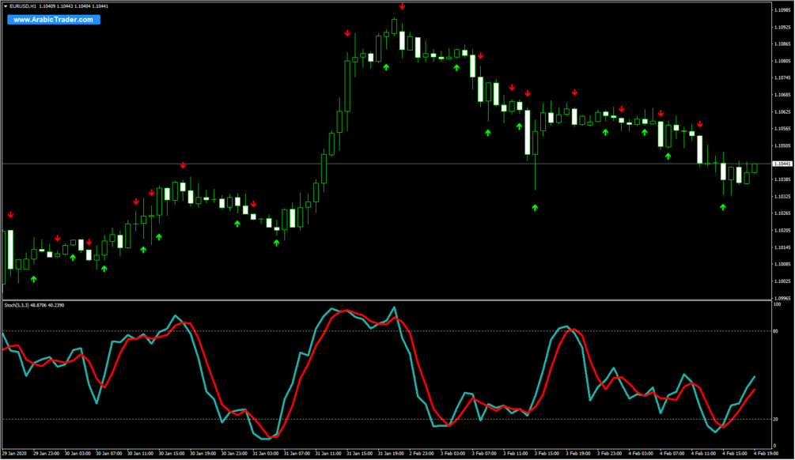
Task: Open the EURUSD,H1 chart dropdown triangle
Action: click(x=6, y=6)
